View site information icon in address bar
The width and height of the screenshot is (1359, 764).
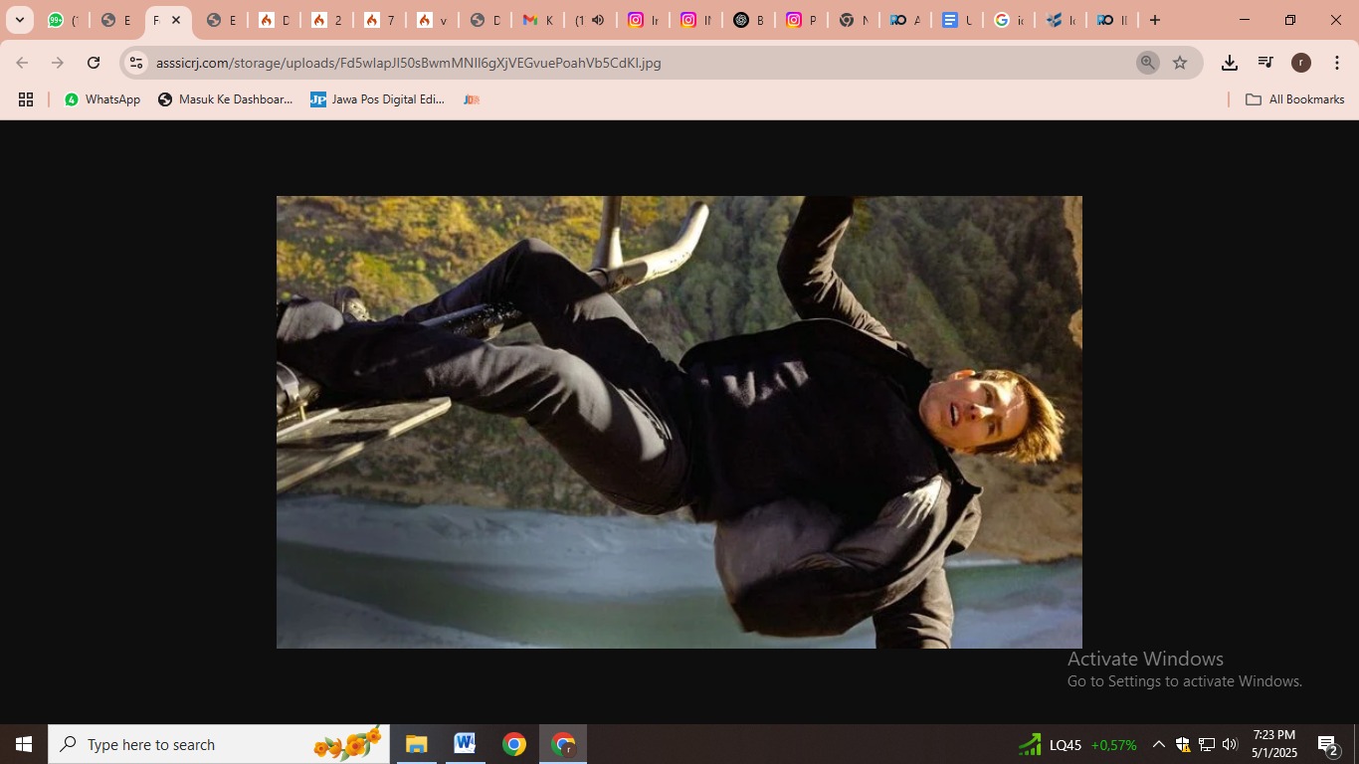point(137,63)
